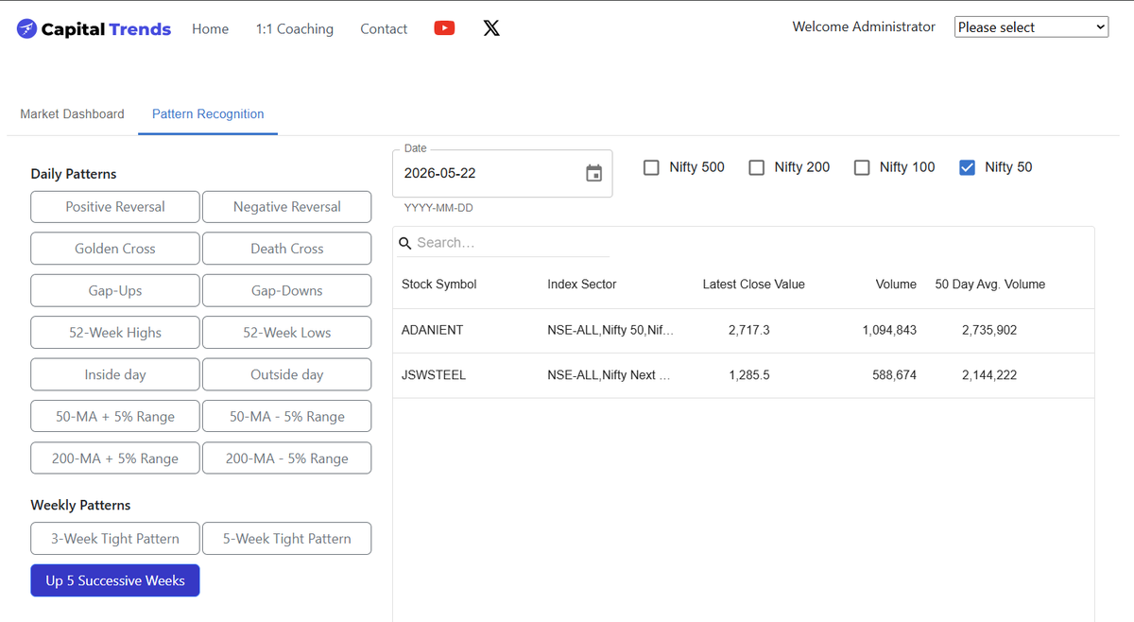Choose 200-MA + 5% Range
This screenshot has height=622, width=1134.
coord(115,458)
